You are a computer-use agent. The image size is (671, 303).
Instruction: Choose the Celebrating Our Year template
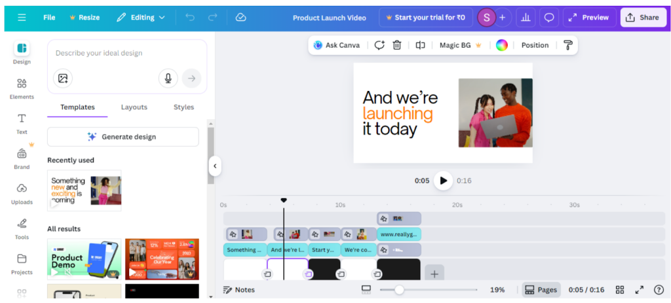pos(163,259)
